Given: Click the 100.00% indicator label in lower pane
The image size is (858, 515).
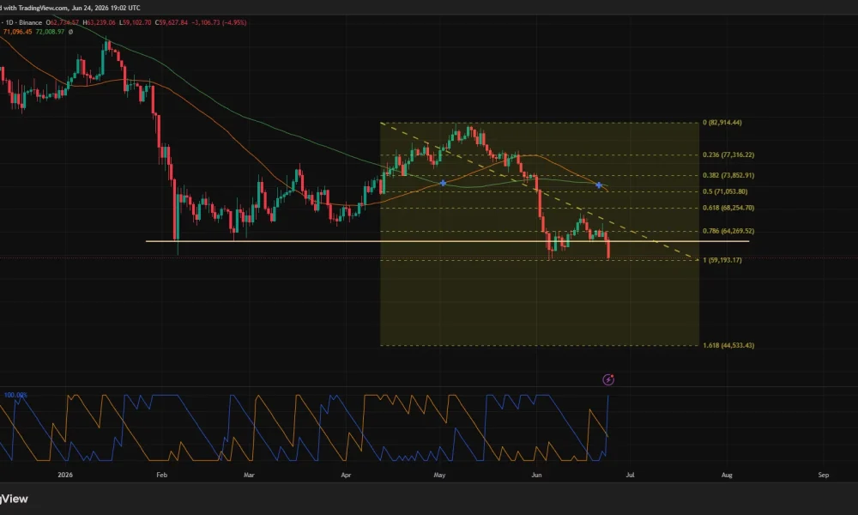Looking at the screenshot, I should tap(15, 395).
